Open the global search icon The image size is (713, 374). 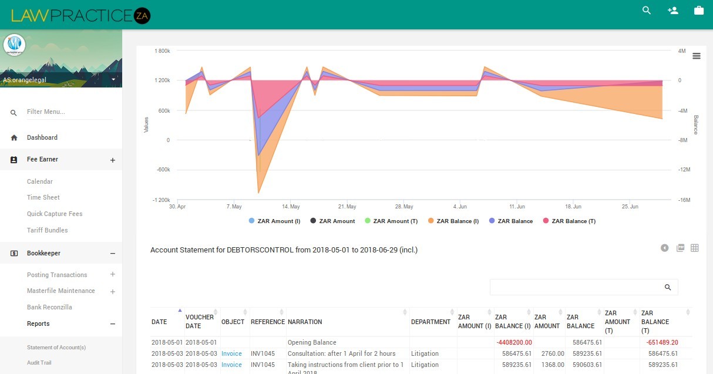tap(646, 11)
